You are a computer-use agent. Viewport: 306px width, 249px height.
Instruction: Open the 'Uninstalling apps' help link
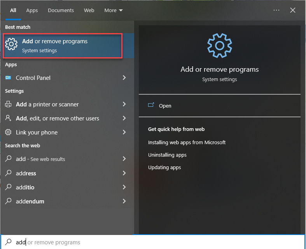point(167,155)
